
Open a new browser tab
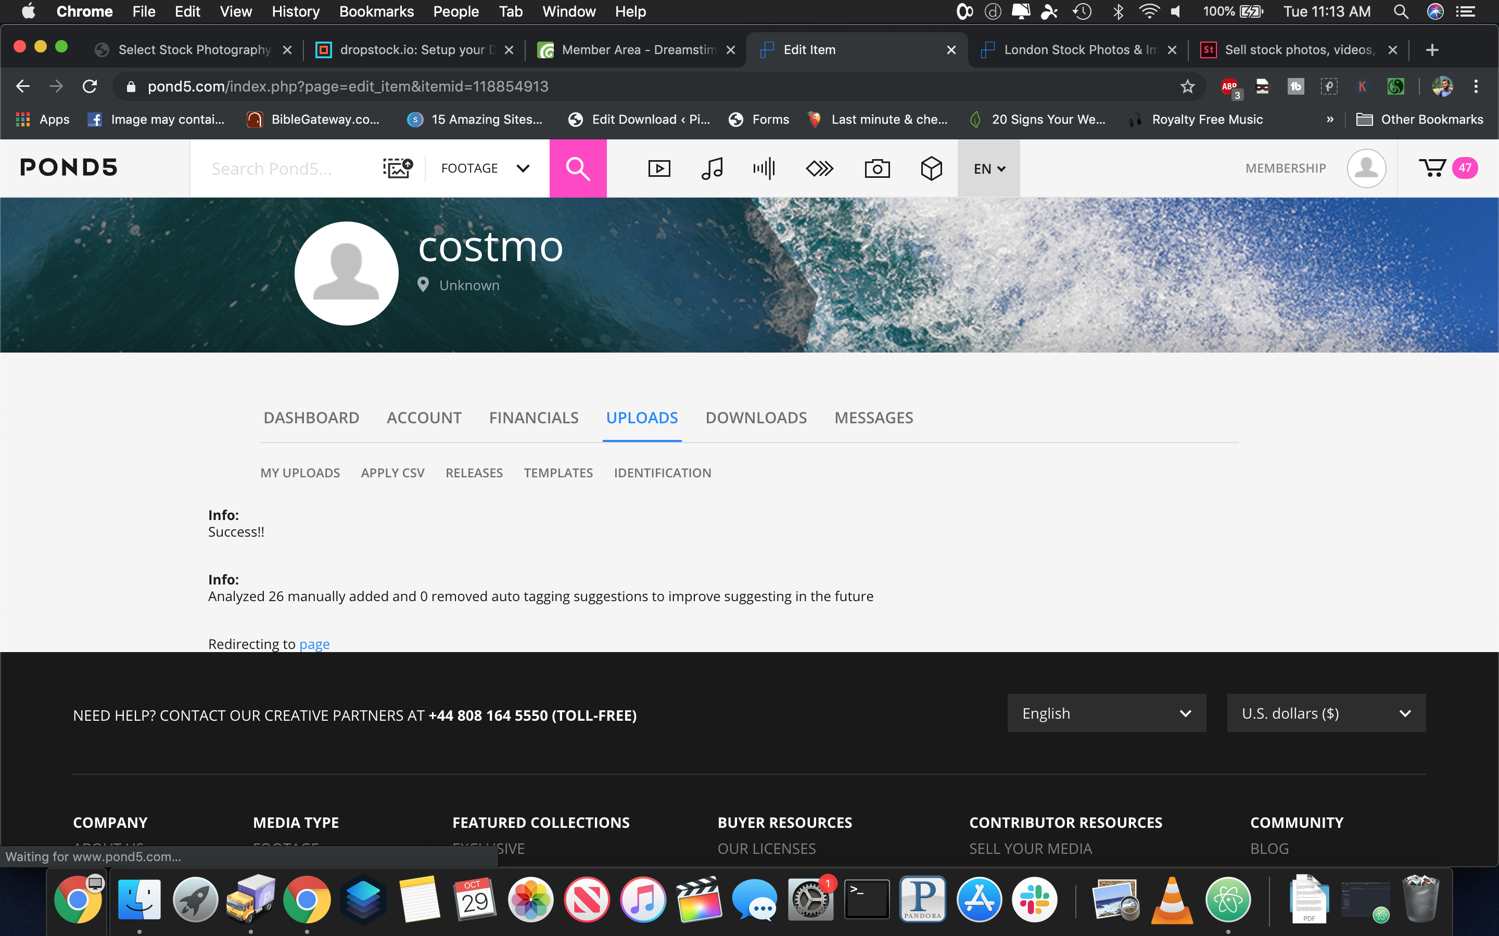pos(1432,50)
